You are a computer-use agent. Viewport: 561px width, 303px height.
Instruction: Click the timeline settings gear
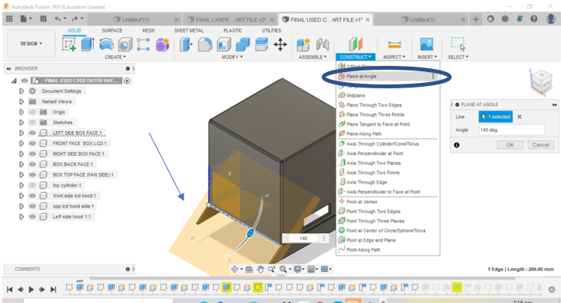pyautogui.click(x=552, y=289)
